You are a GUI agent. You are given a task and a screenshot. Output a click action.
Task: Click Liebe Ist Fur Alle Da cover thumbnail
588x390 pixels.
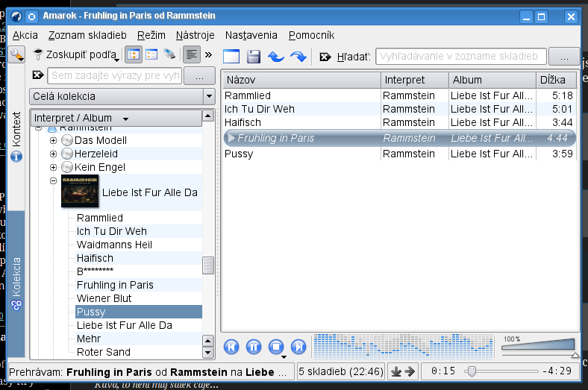[x=80, y=191]
